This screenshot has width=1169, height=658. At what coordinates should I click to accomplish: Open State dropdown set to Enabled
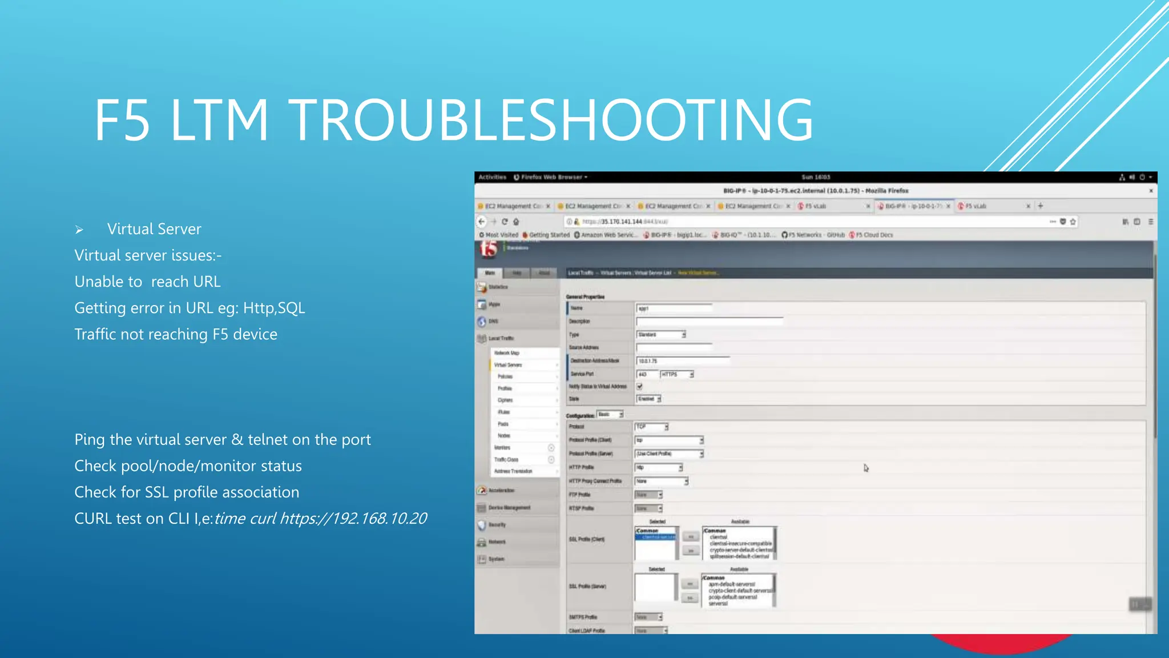(649, 399)
